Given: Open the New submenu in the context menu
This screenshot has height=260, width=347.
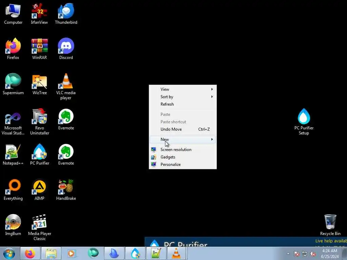Looking at the screenshot, I should click(x=183, y=139).
